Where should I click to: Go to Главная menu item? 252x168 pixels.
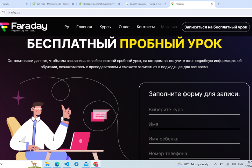84,27
